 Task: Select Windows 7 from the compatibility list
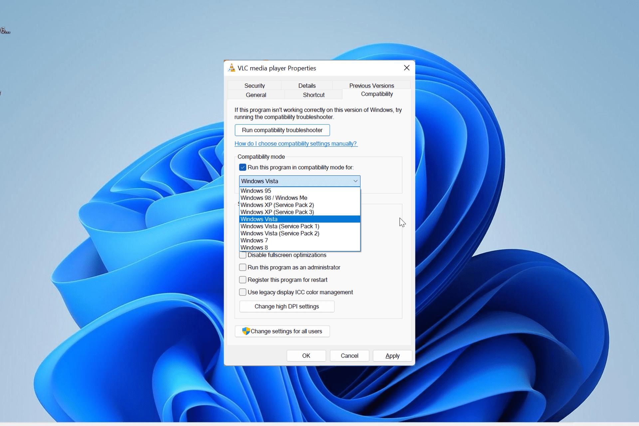[254, 240]
